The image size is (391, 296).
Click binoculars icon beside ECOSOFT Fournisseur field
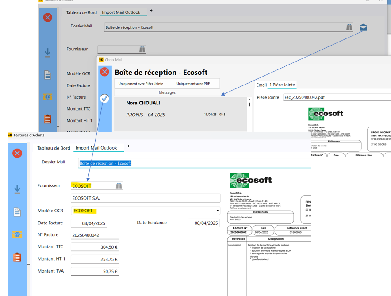click(119, 186)
